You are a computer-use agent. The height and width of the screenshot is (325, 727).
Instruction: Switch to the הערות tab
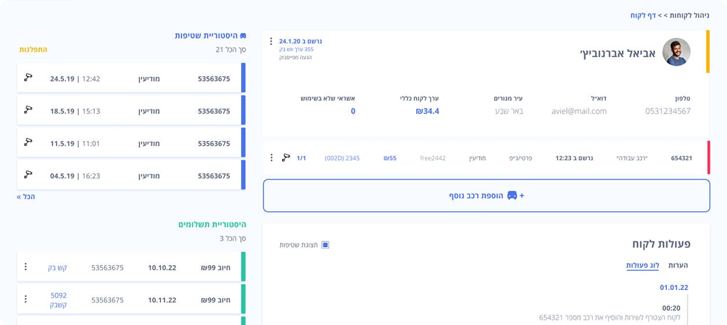[678, 265]
